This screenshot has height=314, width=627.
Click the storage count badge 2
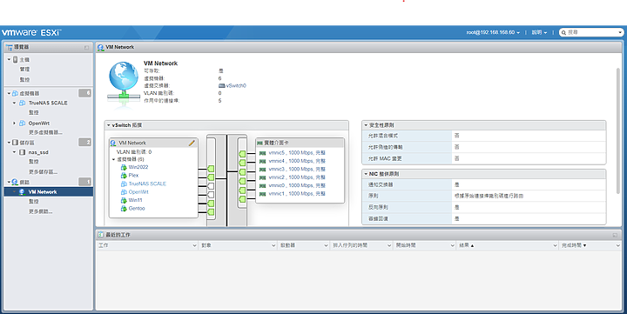point(84,143)
